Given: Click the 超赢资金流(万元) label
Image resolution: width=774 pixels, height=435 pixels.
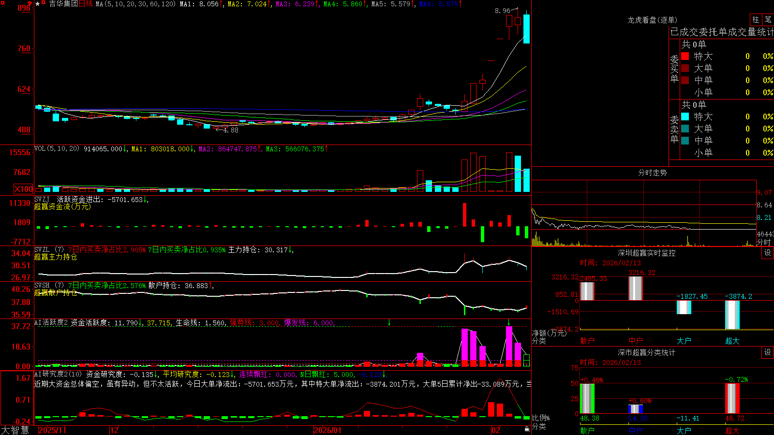Looking at the screenshot, I should [62, 206].
